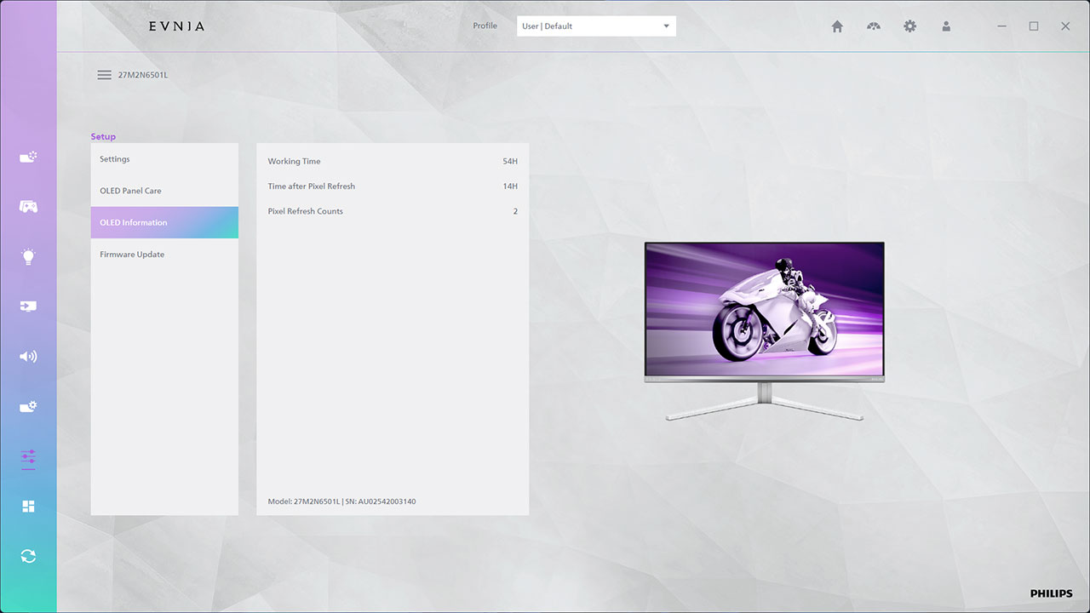The width and height of the screenshot is (1090, 613).
Task: Click the monitor preview image
Action: click(764, 311)
